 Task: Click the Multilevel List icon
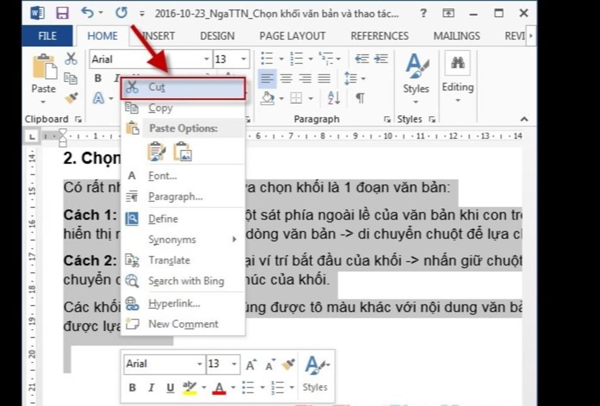326,59
